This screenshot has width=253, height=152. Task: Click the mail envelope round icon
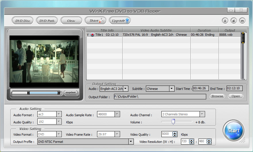point(242,21)
